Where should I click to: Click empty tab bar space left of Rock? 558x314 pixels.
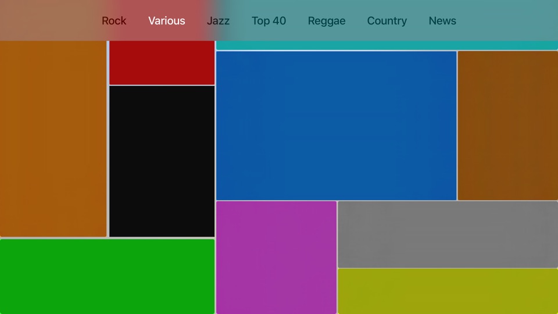[46, 21]
